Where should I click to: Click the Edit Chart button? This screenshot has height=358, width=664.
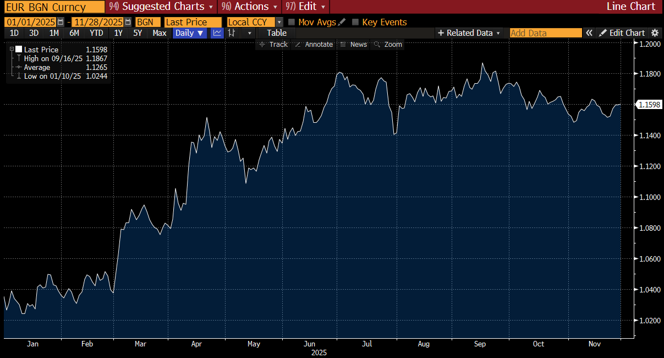pos(622,33)
